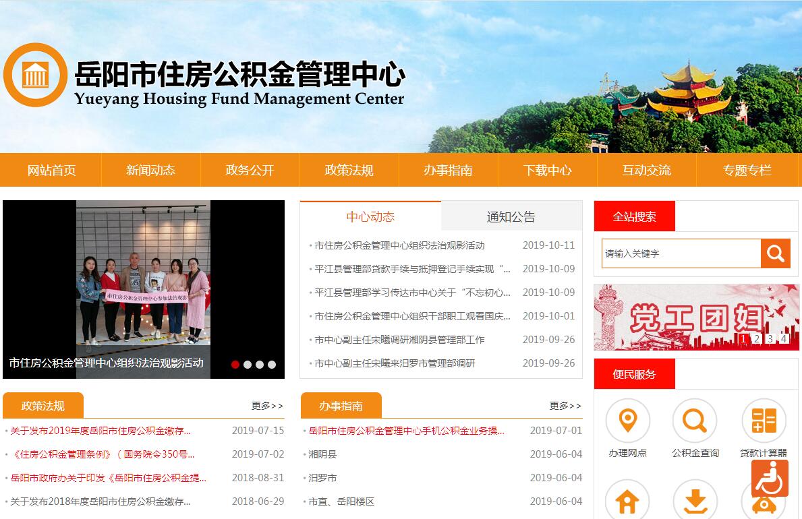This screenshot has width=802, height=519.
Task: Switch to the 通知公告 tab
Action: [x=511, y=217]
